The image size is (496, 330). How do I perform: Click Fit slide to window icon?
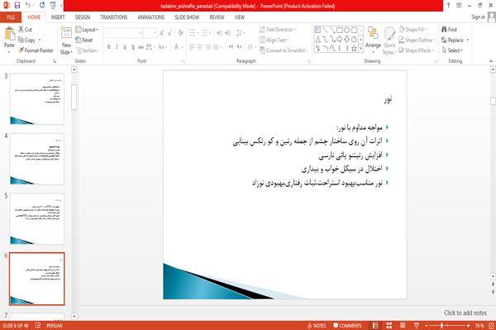click(491, 326)
